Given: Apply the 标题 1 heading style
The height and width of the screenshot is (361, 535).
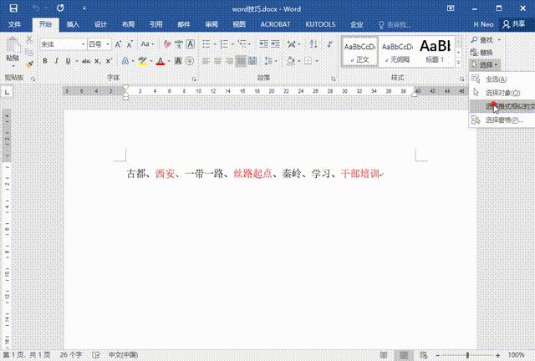Looking at the screenshot, I should point(435,51).
